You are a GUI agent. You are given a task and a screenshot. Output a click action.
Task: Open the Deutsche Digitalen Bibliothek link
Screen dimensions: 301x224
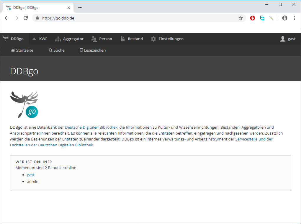pos(91,127)
